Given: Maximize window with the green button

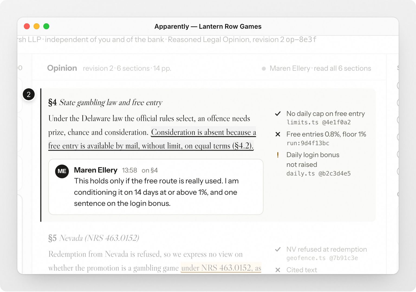Looking at the screenshot, I should point(46,26).
